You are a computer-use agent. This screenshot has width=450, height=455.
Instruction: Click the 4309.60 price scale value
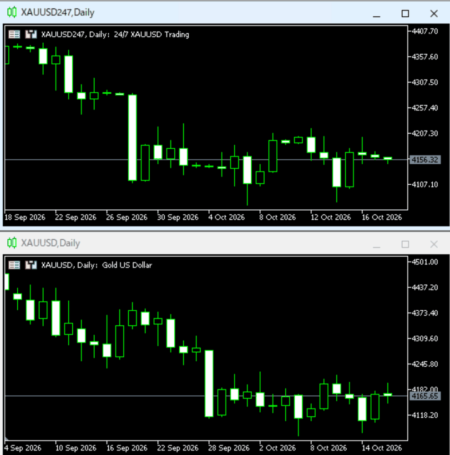[425, 339]
